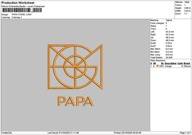Click the Page 1 of 1 indicator

(185, 133)
